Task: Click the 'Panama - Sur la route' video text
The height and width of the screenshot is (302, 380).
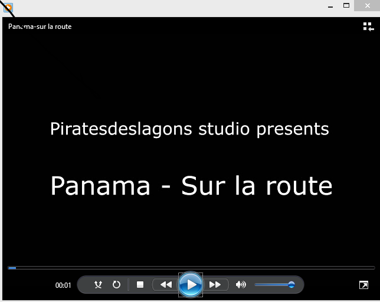Action: pyautogui.click(x=191, y=186)
